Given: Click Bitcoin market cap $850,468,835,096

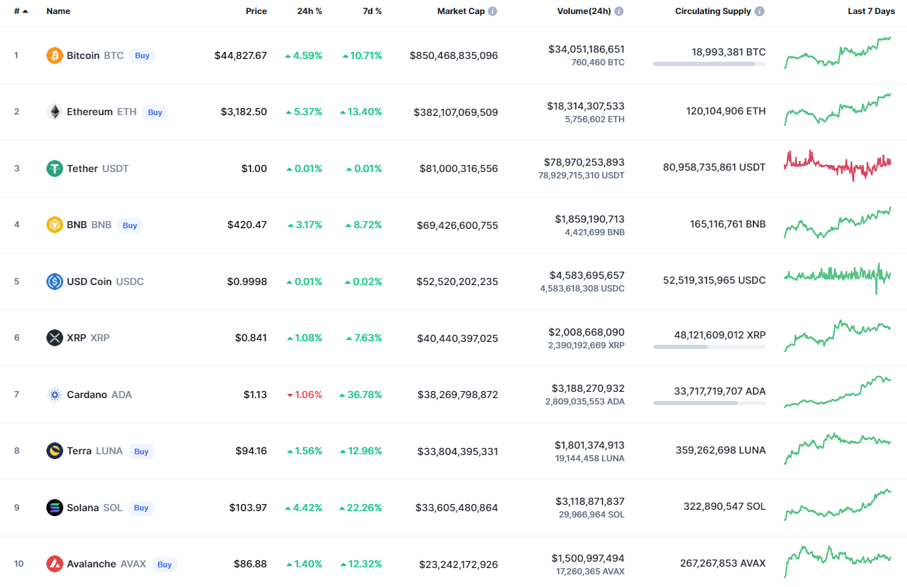Looking at the screenshot, I should click(x=454, y=55).
